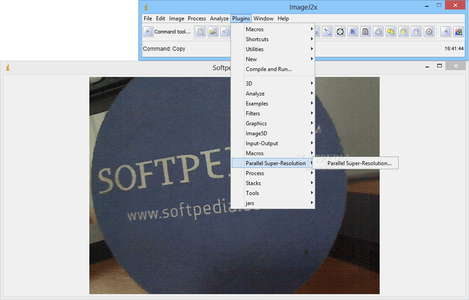This screenshot has height=300, width=469.
Task: Expand the Examples submenu
Action: [273, 104]
